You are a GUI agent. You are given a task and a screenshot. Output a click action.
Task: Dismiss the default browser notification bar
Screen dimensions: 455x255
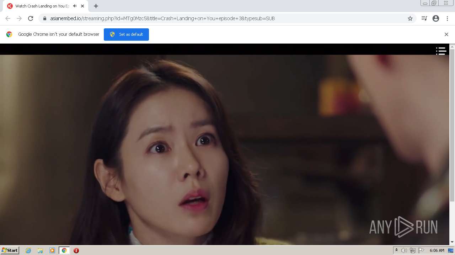coord(446,34)
